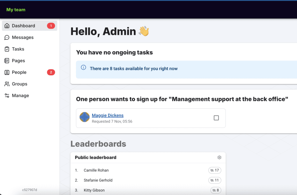Toggle visibility of Camille Rohan's score 17
The image size is (297, 195).
[215, 170]
